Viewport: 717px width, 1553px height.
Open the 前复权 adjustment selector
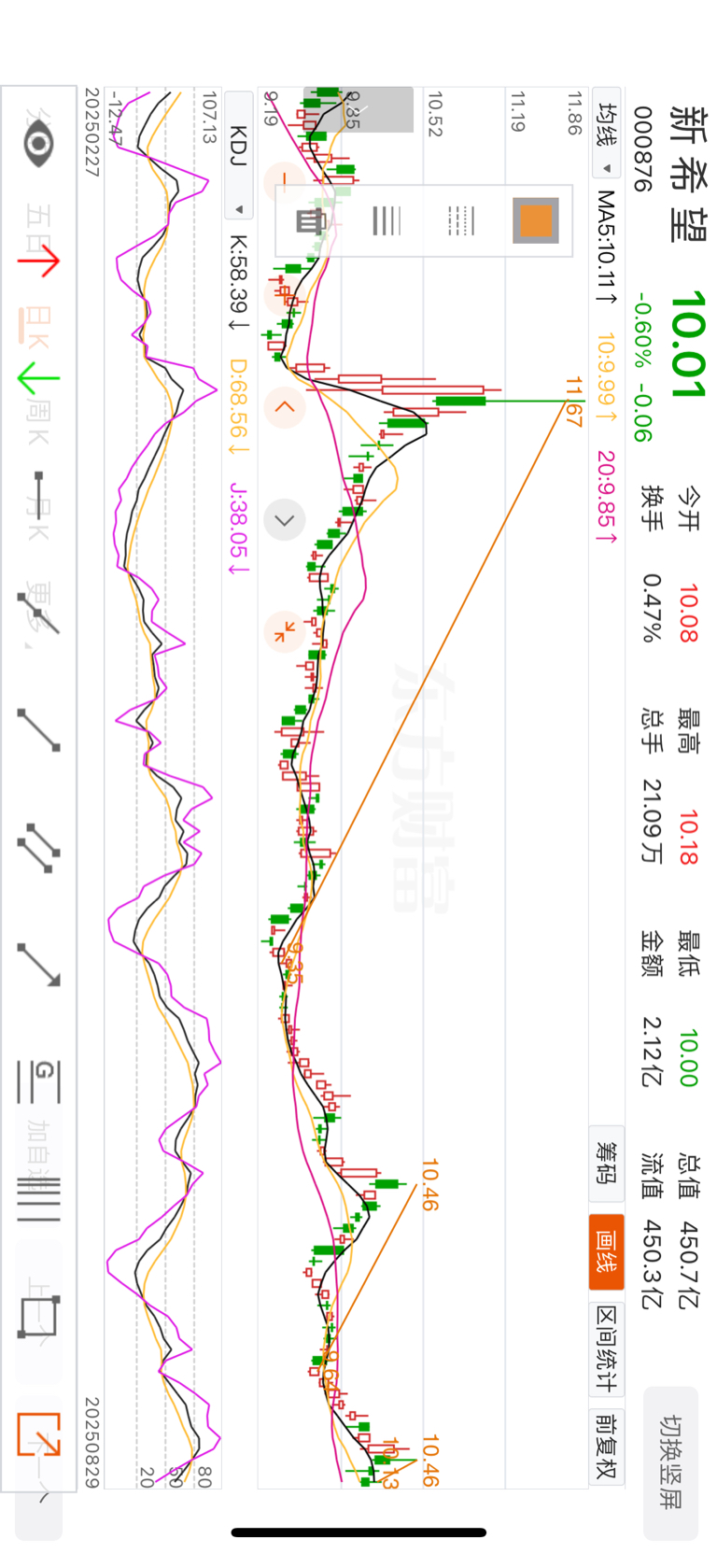point(608,1447)
